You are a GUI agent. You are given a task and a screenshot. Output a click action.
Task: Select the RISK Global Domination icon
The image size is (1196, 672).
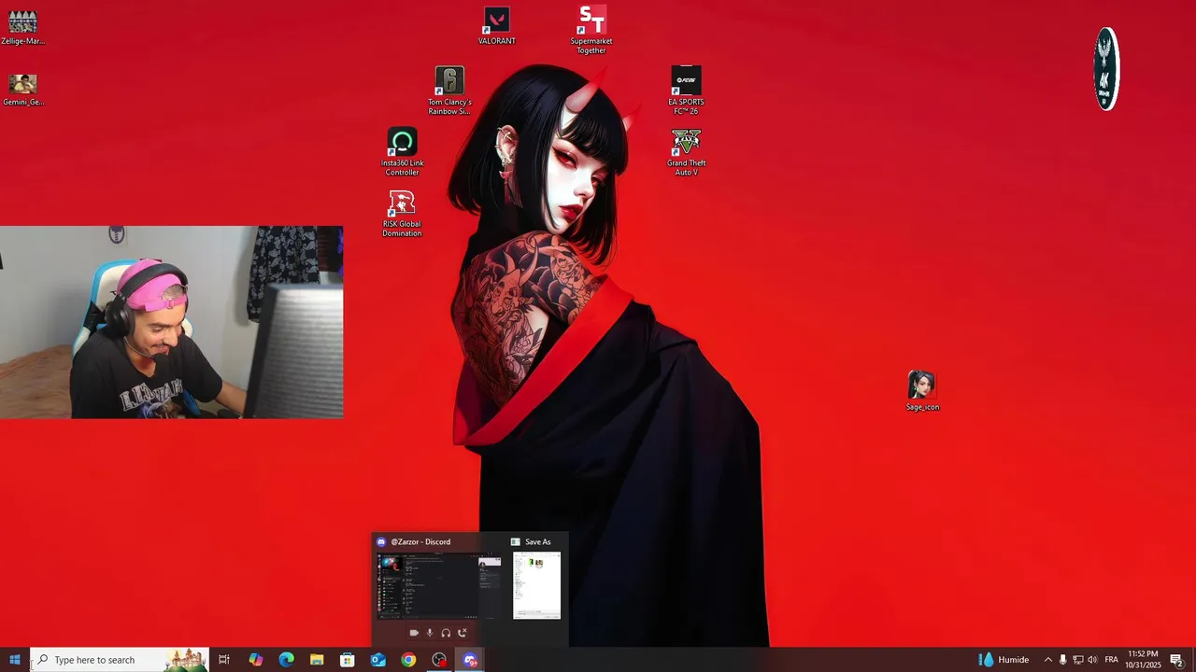click(x=402, y=214)
